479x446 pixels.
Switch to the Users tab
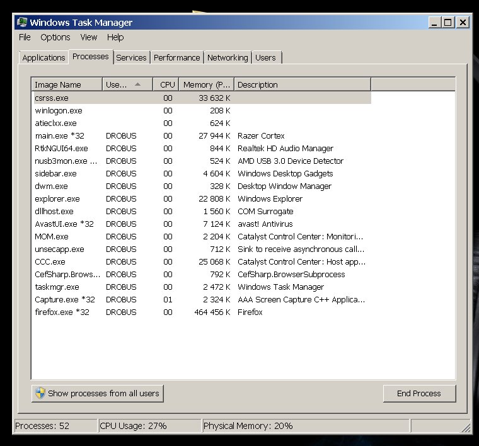point(265,57)
